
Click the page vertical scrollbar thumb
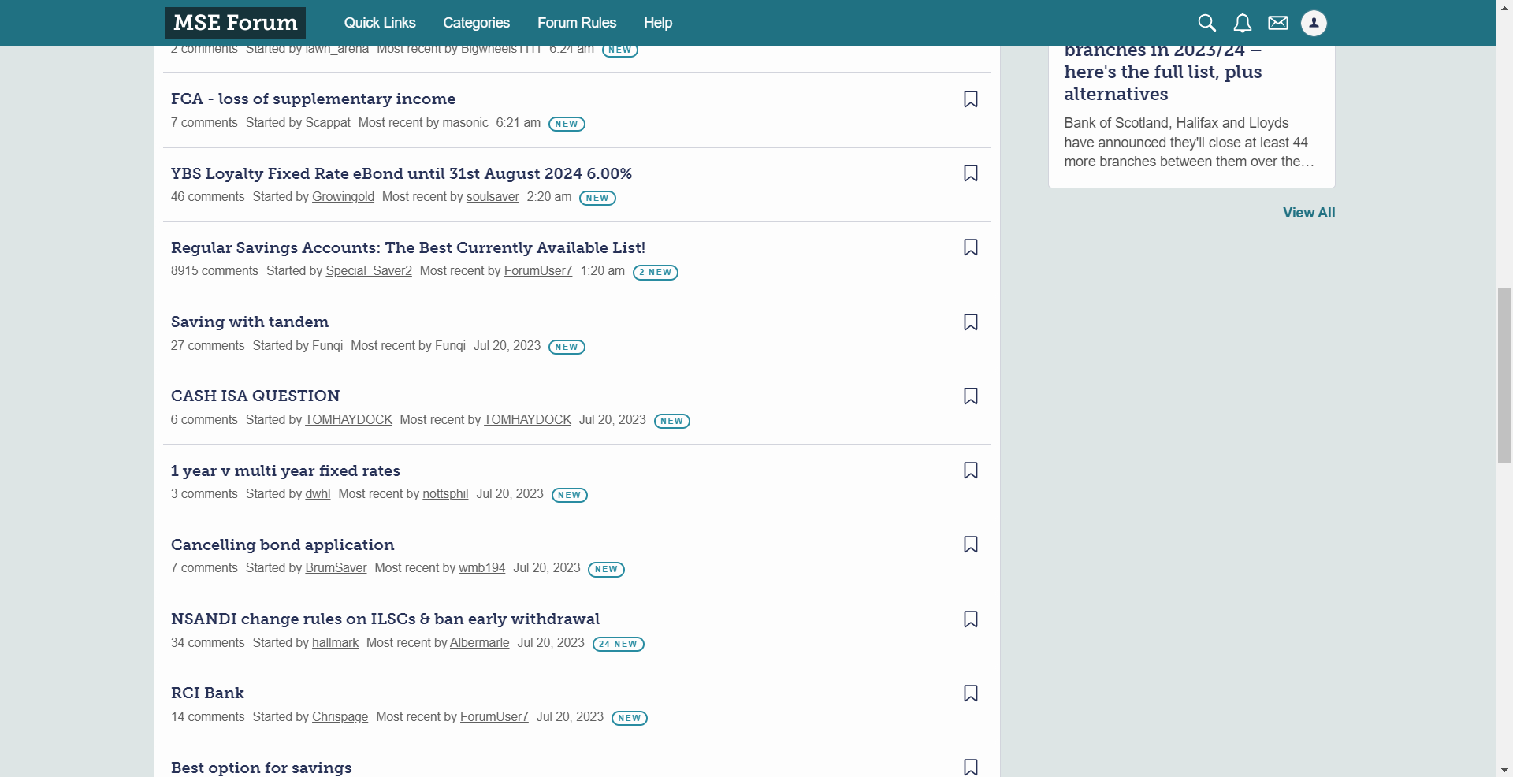pos(1504,375)
